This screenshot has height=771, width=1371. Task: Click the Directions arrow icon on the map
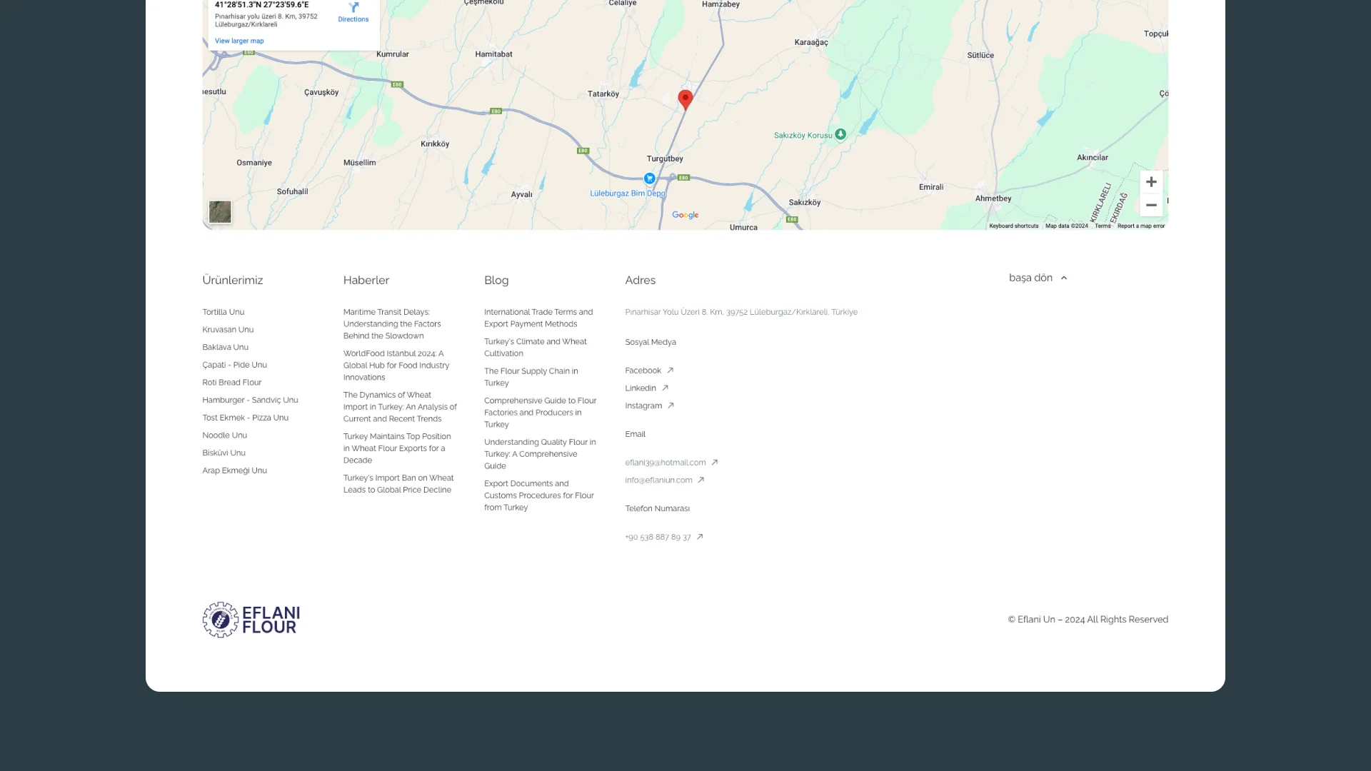(x=353, y=6)
